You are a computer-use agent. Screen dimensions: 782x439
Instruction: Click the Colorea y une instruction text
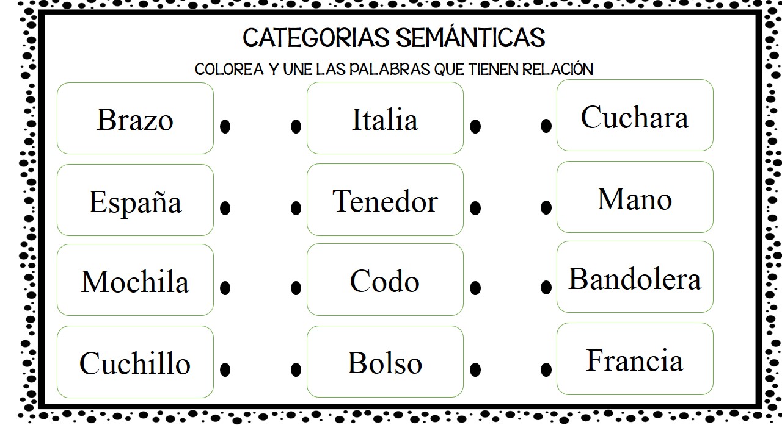tap(394, 69)
